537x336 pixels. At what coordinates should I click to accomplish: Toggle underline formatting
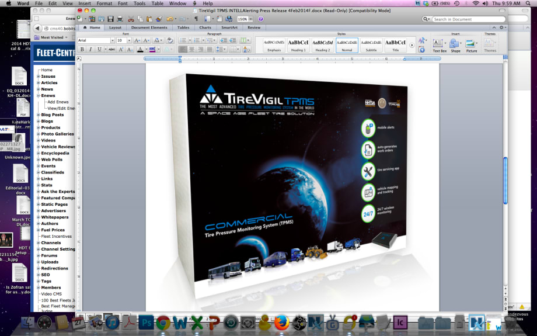point(98,50)
